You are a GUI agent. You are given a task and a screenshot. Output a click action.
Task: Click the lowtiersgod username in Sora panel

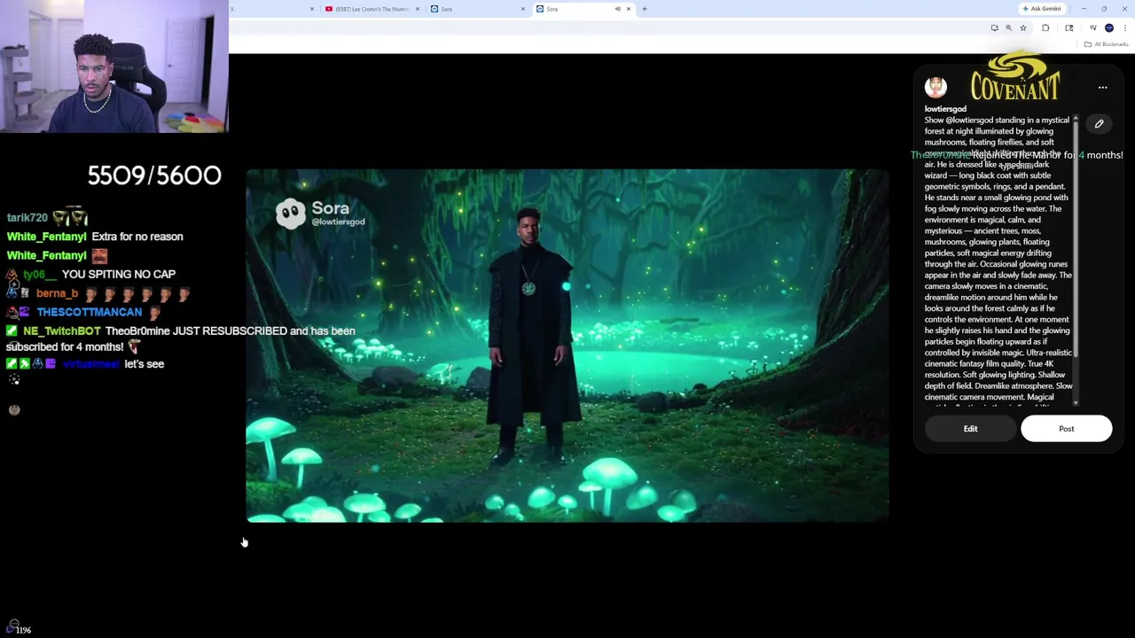pos(945,109)
